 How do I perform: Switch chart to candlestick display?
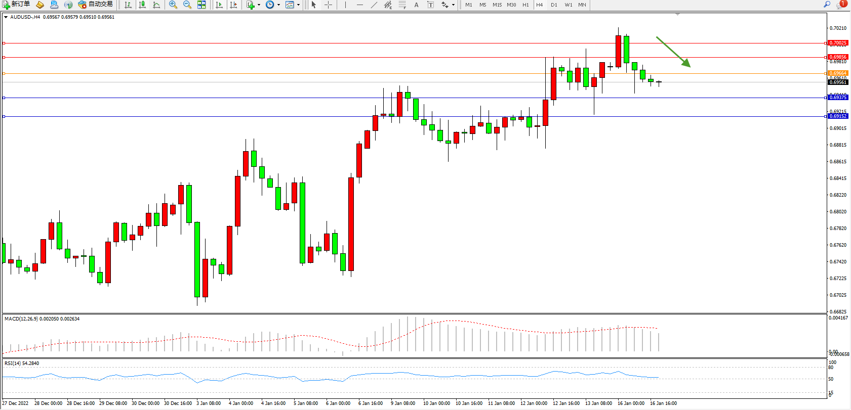click(x=142, y=5)
